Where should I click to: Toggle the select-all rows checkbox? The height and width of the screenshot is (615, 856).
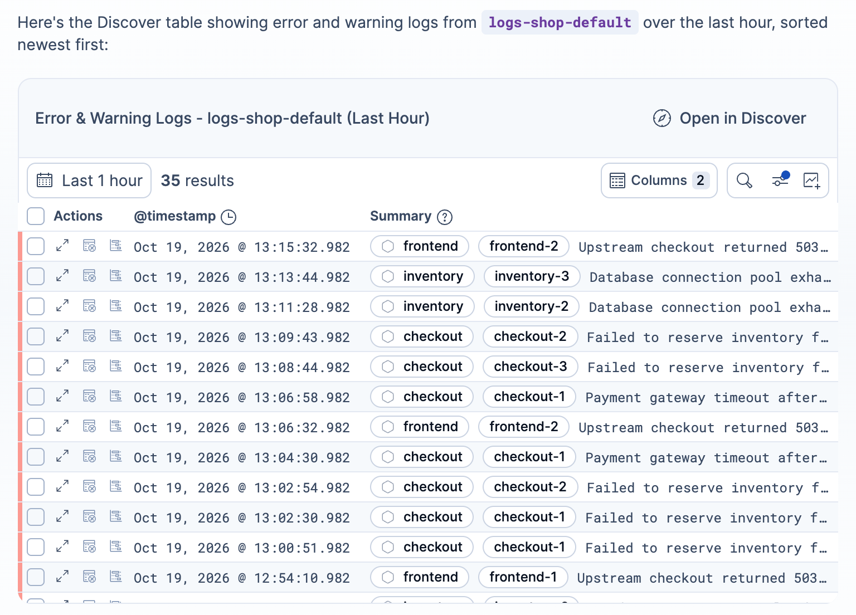[36, 216]
